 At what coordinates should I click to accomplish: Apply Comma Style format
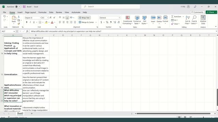tap(111, 22)
